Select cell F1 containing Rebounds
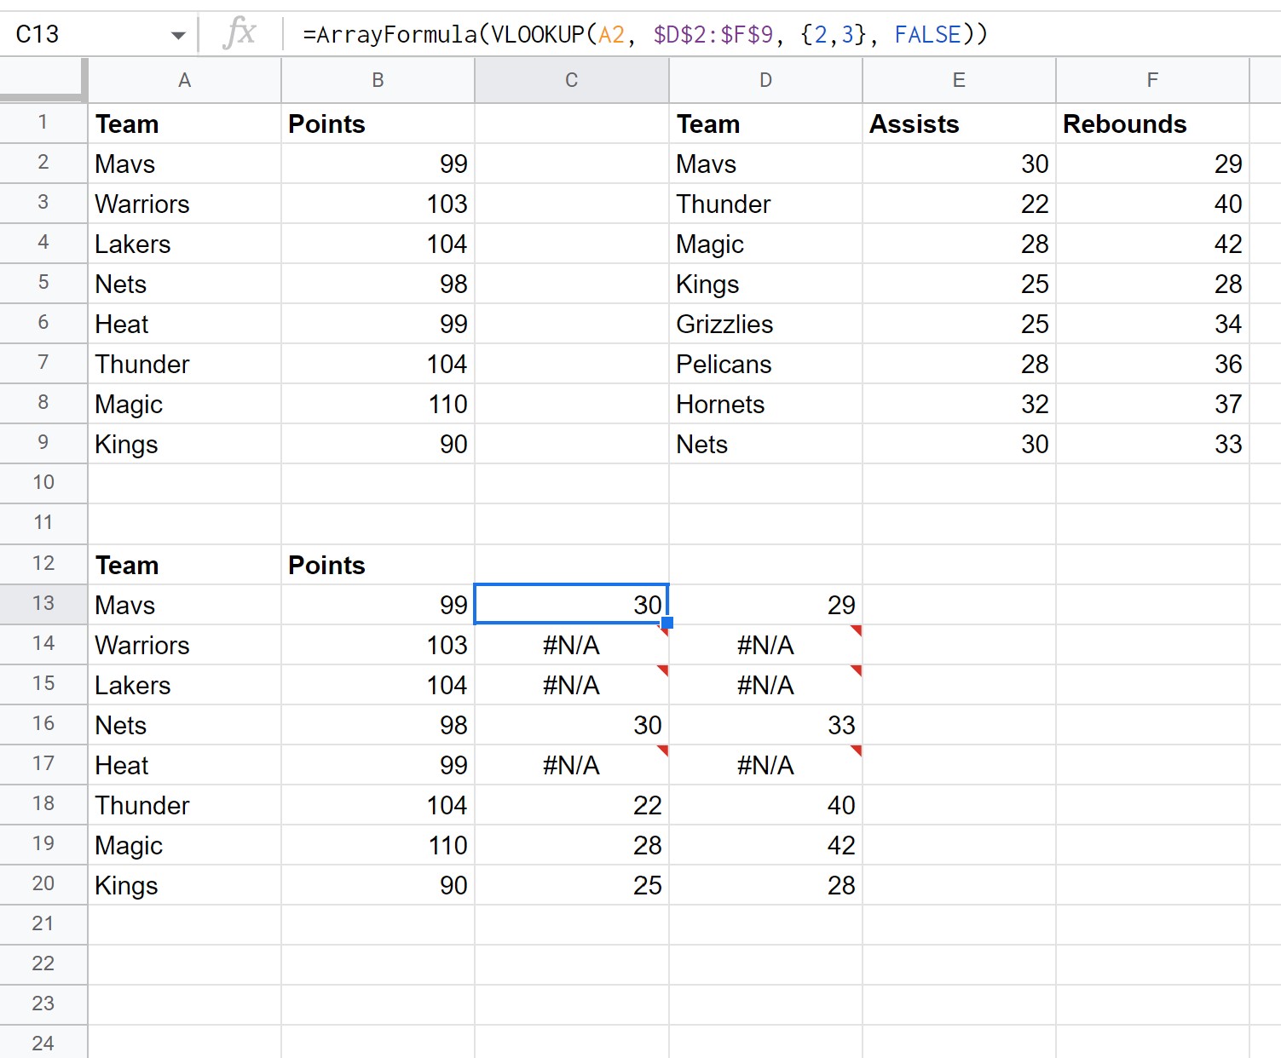This screenshot has height=1058, width=1281. tap(1152, 124)
